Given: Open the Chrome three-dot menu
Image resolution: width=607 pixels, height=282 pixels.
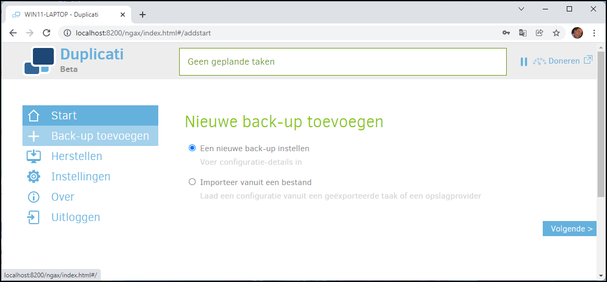Looking at the screenshot, I should (594, 33).
